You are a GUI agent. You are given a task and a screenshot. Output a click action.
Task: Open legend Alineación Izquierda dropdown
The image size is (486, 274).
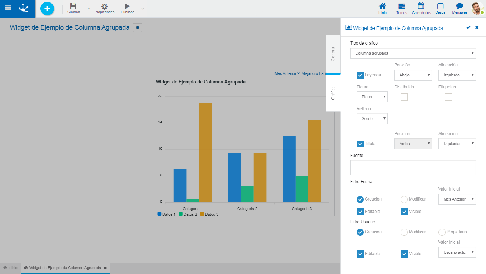pos(457,75)
